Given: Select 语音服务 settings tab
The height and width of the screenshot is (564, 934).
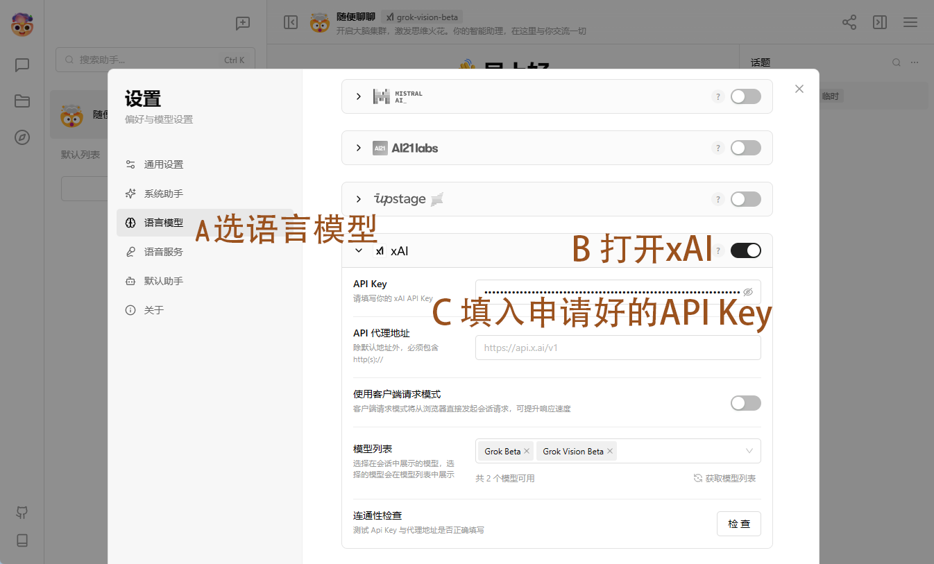Looking at the screenshot, I should click(x=205, y=252).
